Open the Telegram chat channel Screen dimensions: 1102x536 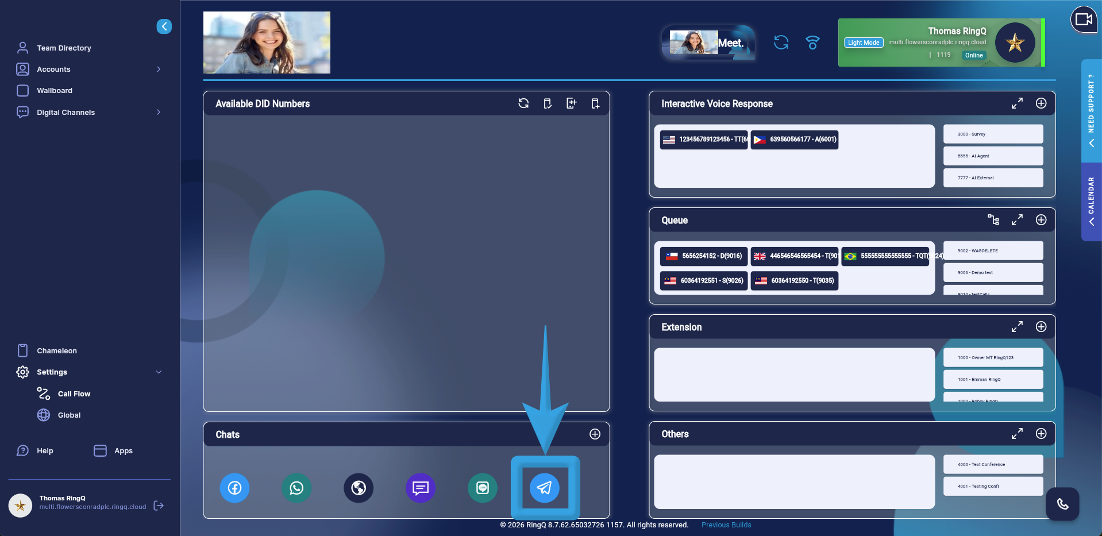pos(545,488)
